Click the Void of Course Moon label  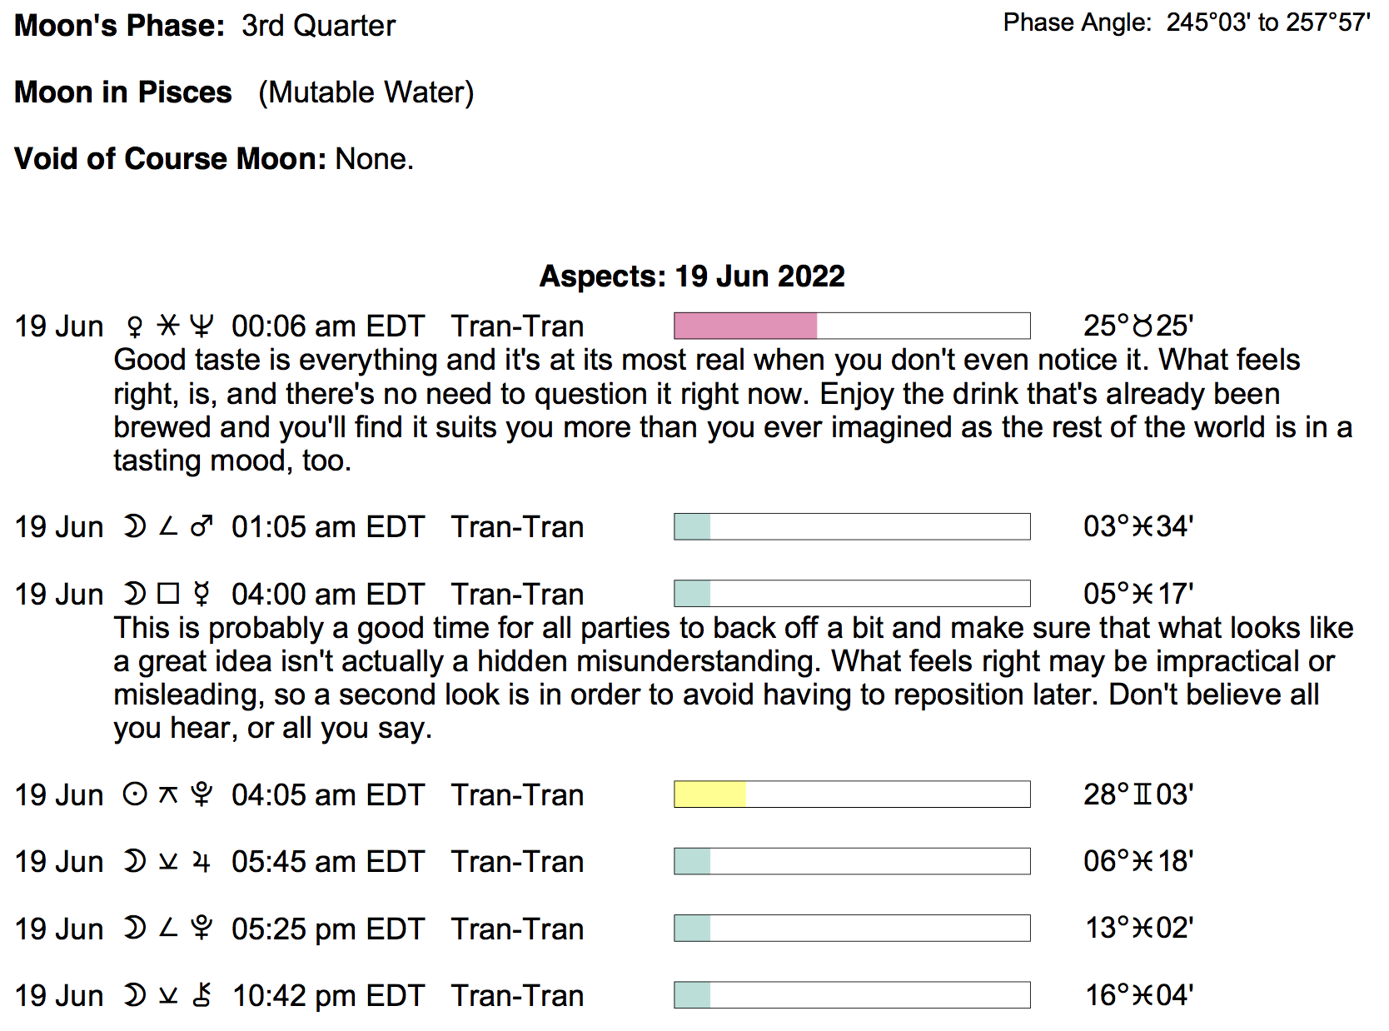click(x=170, y=158)
